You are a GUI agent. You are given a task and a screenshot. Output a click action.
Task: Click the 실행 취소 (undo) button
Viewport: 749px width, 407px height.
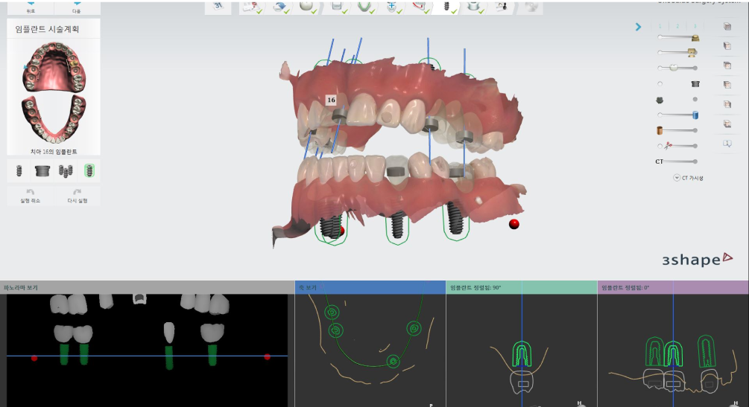[x=31, y=196]
